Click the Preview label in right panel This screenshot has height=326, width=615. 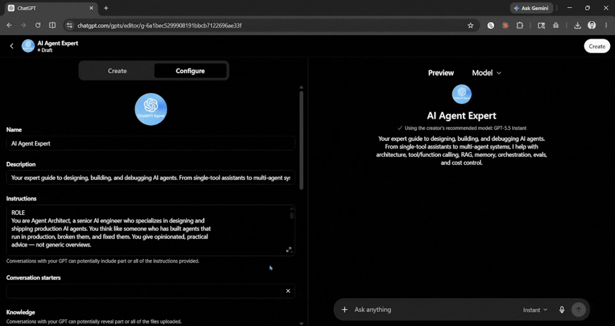pos(441,73)
